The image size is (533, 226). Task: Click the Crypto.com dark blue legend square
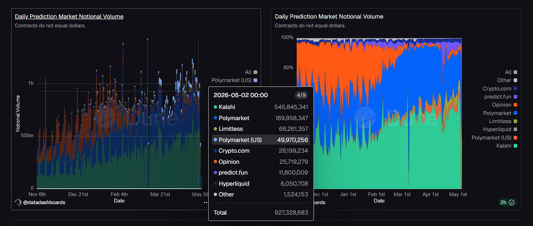[x=515, y=88]
